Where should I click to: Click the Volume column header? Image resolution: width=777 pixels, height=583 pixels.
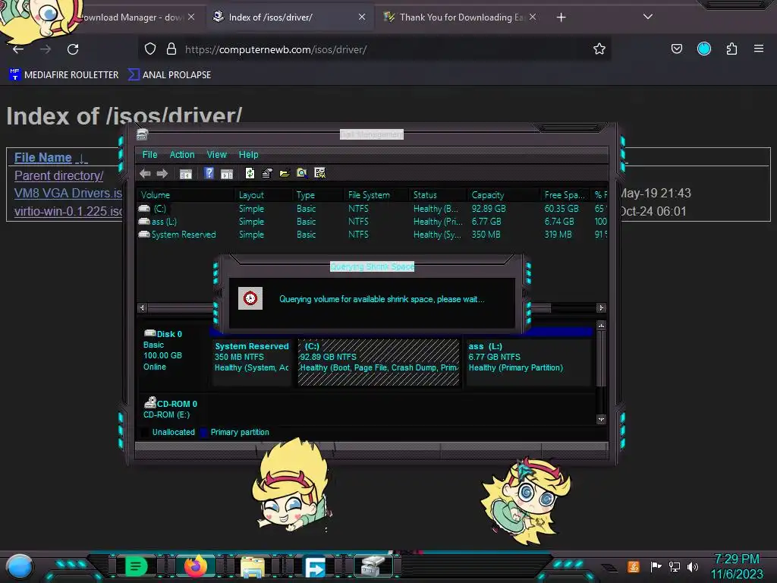click(x=184, y=195)
